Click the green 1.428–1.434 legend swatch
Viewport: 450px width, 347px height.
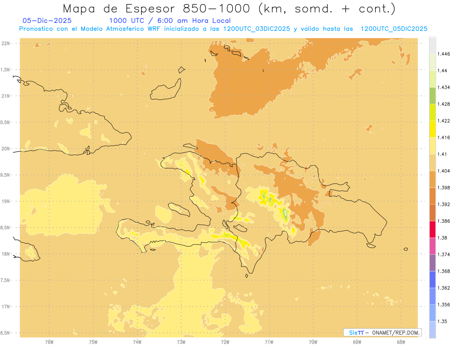[432, 95]
